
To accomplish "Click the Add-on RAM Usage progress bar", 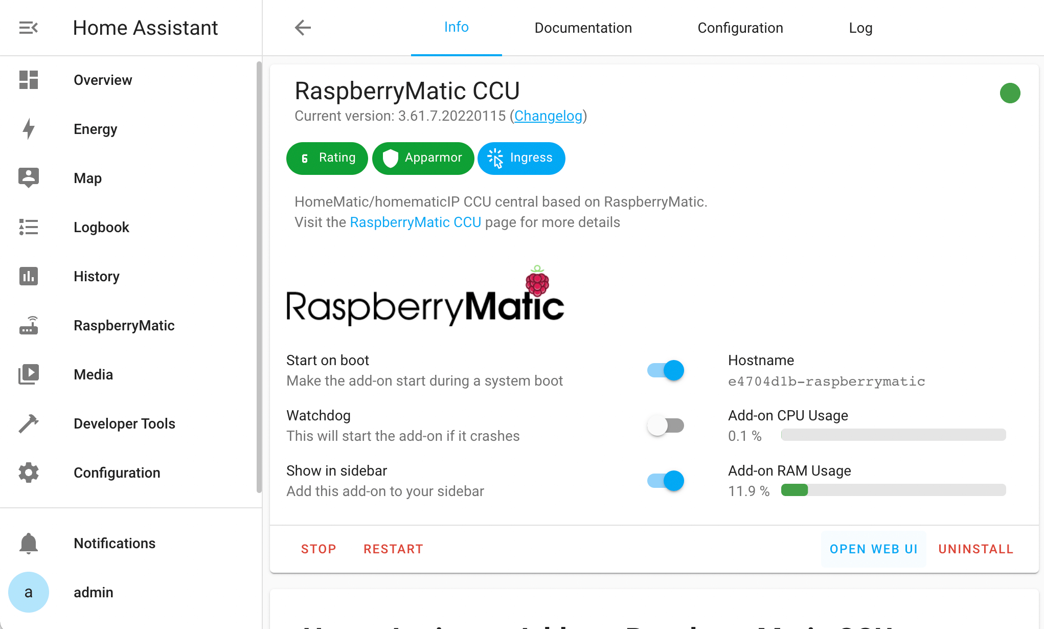I will [x=893, y=490].
